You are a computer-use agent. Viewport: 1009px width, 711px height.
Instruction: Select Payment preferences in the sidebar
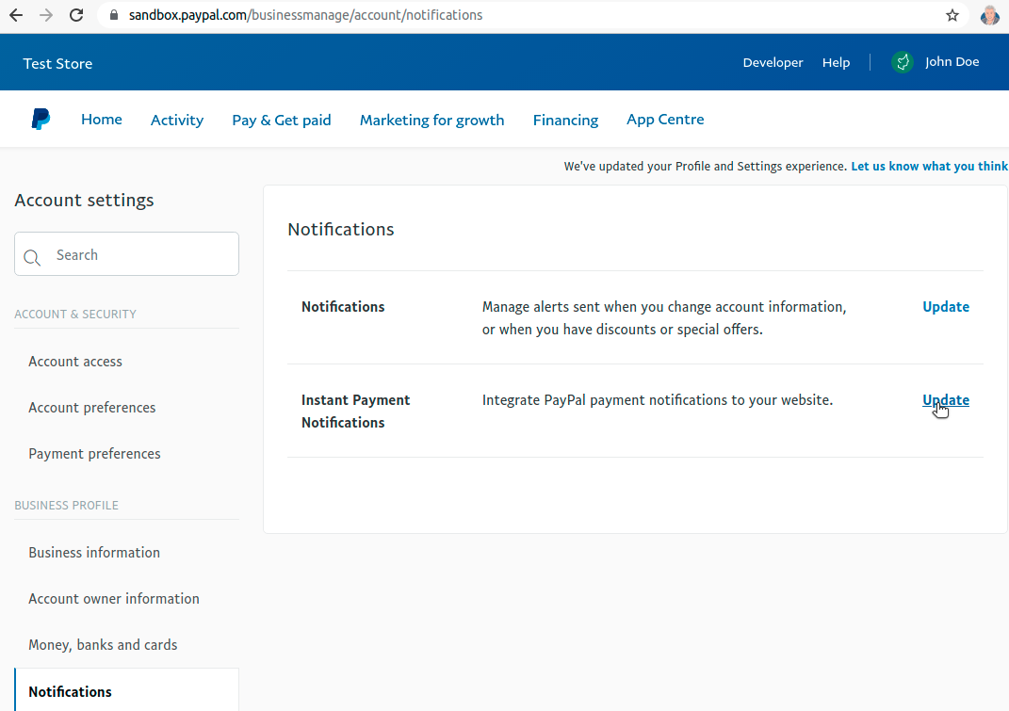tap(94, 454)
